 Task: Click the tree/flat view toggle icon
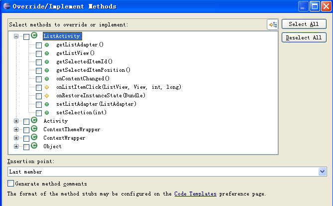pos(272,24)
